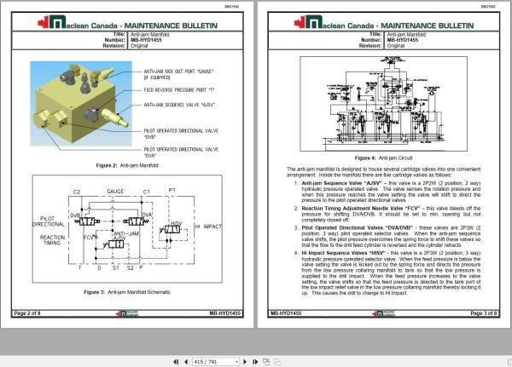Click the Number MB-HYD1455 header value on page 2
This screenshot has width=512, height=367.
146,40
